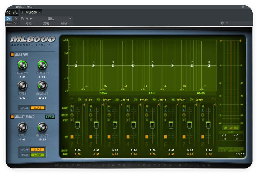Toggle band 5 IN orange button
This screenshot has width=258, height=174.
point(147,137)
